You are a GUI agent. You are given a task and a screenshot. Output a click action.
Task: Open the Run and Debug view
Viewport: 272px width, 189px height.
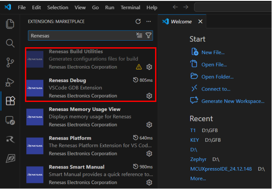[10, 82]
